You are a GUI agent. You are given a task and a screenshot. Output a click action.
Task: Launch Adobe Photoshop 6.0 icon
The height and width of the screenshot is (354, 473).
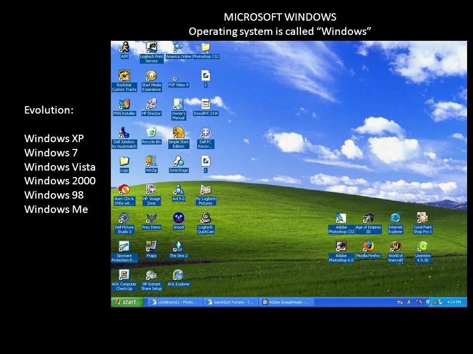pyautogui.click(x=341, y=251)
